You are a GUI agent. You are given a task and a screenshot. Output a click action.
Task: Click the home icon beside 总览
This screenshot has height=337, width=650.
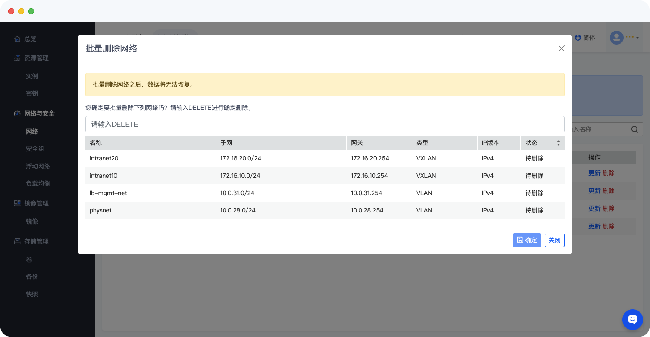click(17, 39)
